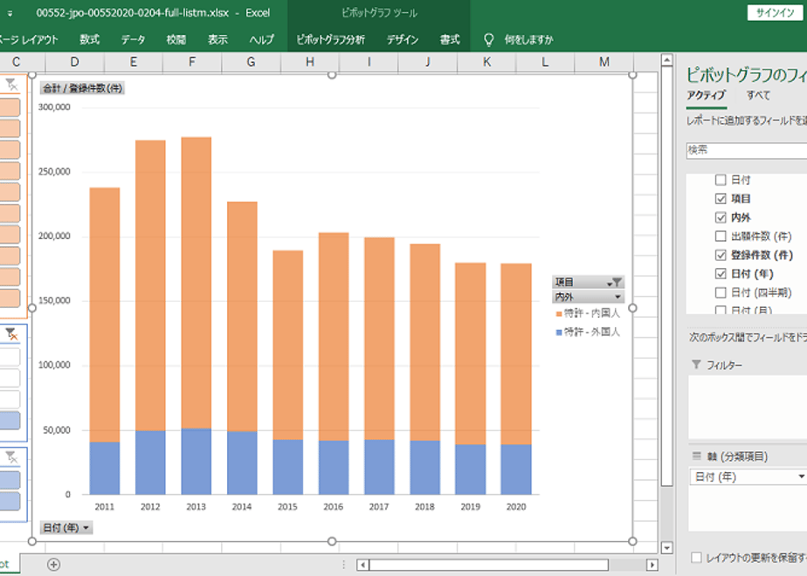Toggle the 日付 field checkbox
Screen dimensions: 807x576
point(721,180)
